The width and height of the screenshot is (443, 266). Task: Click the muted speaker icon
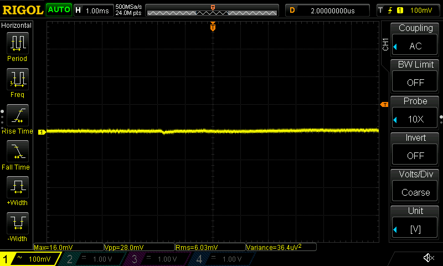[x=428, y=258]
